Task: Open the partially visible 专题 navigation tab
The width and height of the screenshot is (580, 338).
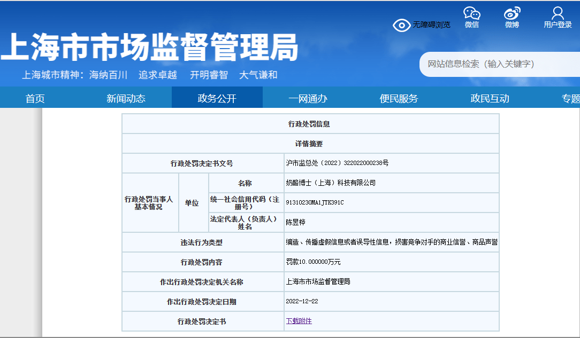Action: [570, 98]
